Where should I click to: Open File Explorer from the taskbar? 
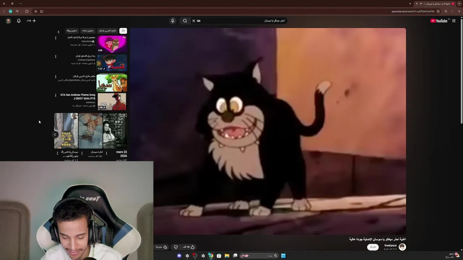(x=227, y=256)
